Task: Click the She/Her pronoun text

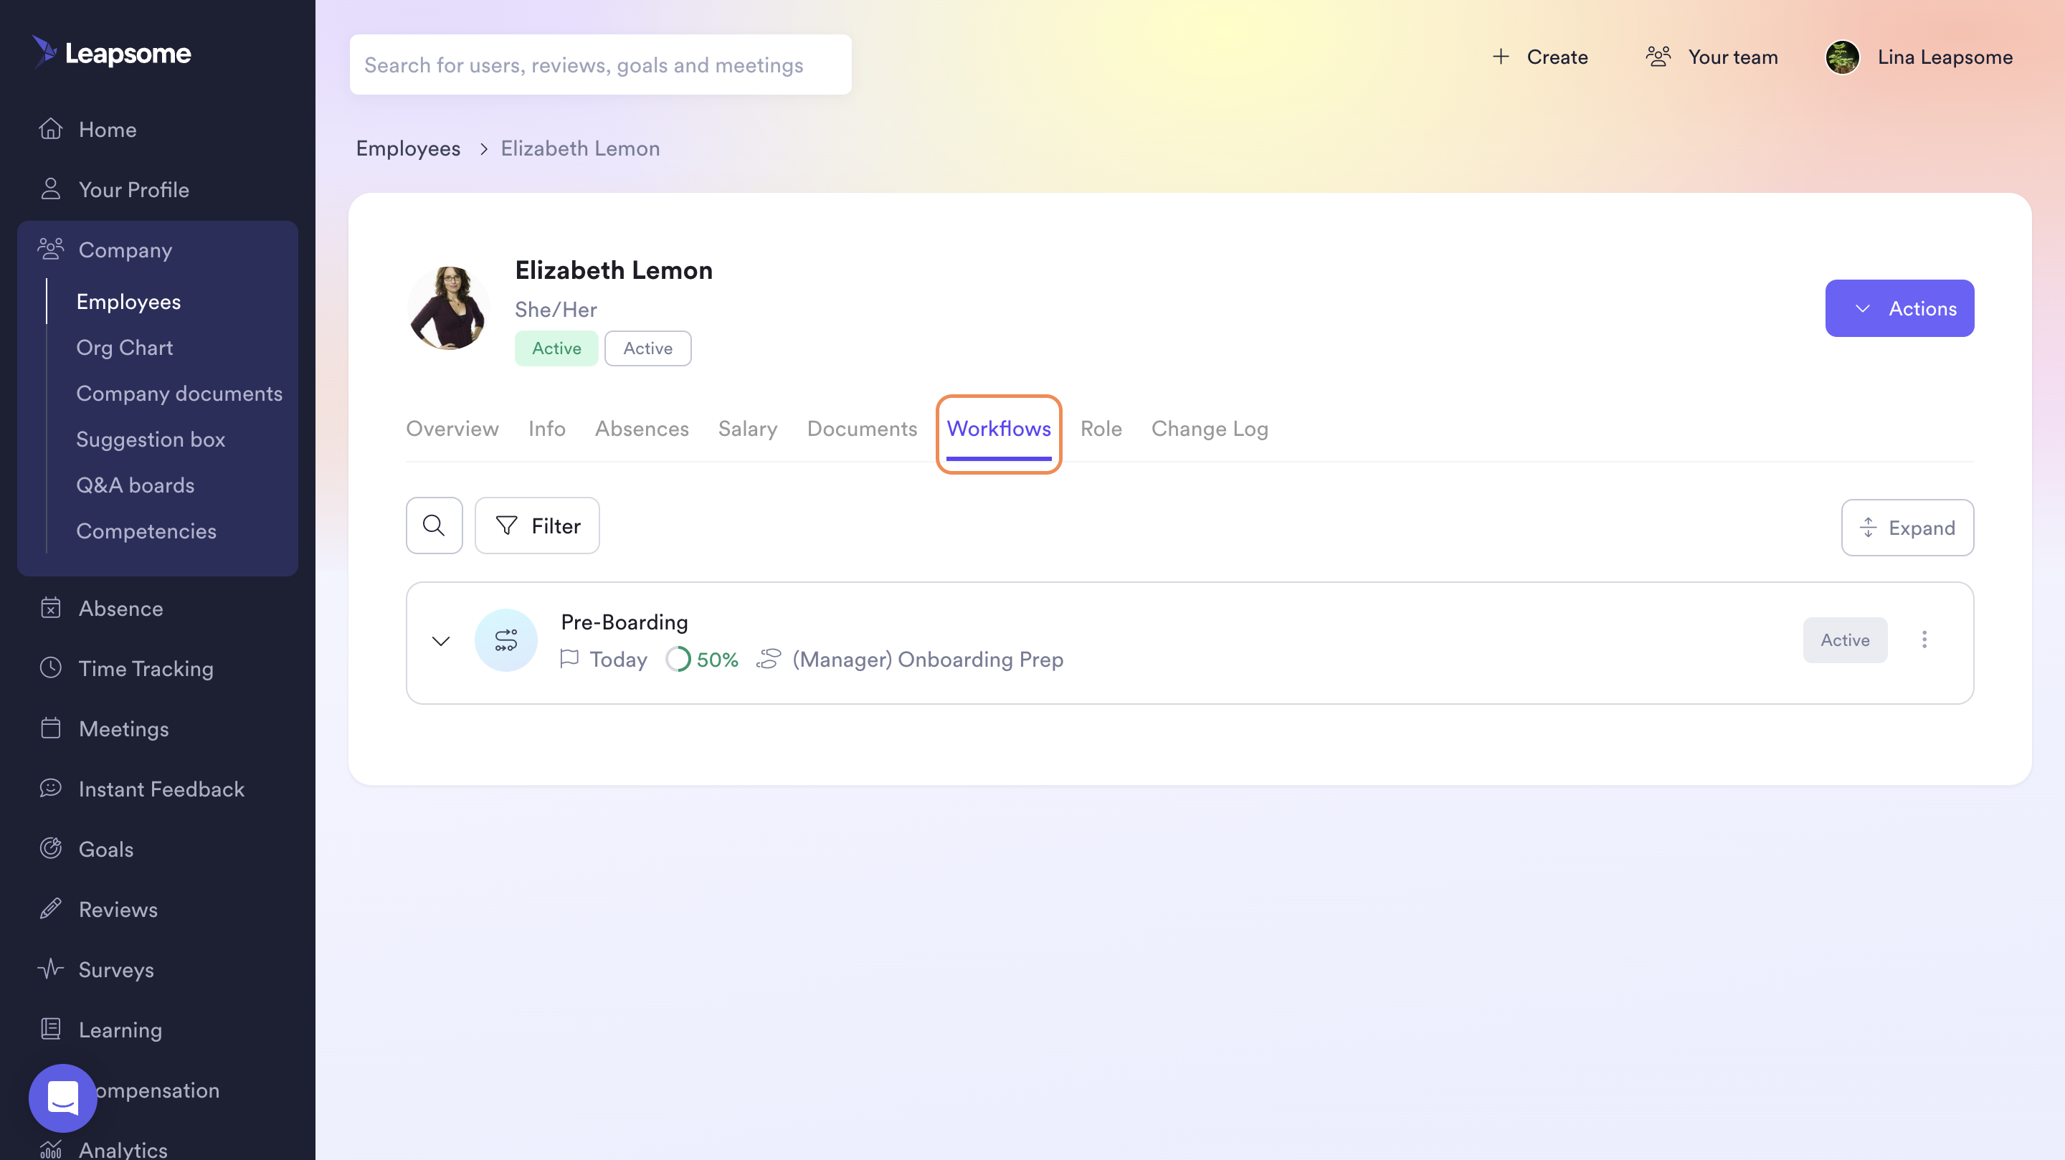Action: pyautogui.click(x=556, y=310)
